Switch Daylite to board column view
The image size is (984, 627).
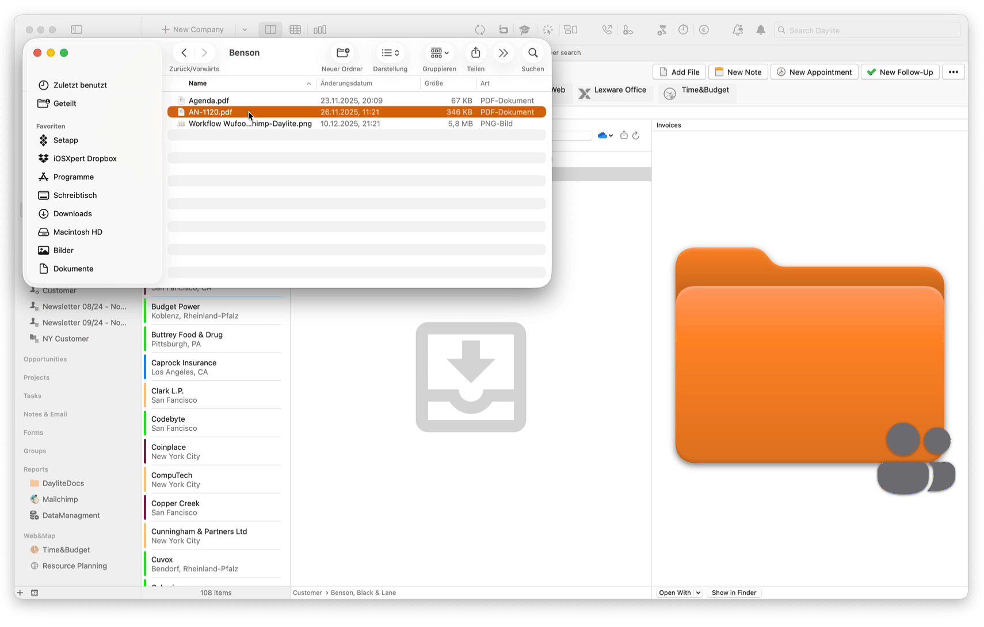tap(320, 29)
